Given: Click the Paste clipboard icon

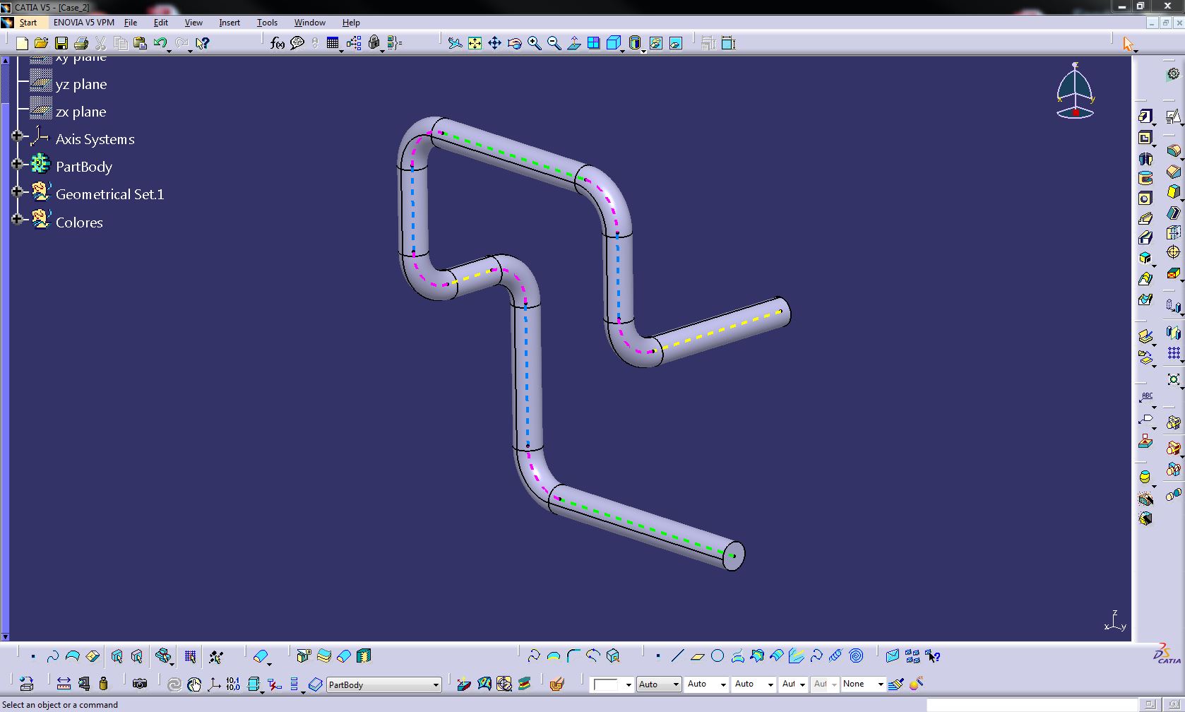Looking at the screenshot, I should [140, 43].
